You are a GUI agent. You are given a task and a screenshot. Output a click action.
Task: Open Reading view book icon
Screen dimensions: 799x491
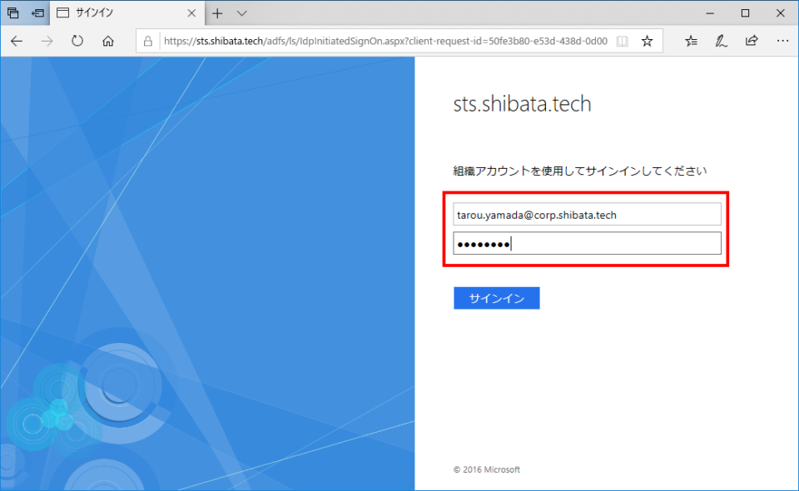tap(623, 42)
